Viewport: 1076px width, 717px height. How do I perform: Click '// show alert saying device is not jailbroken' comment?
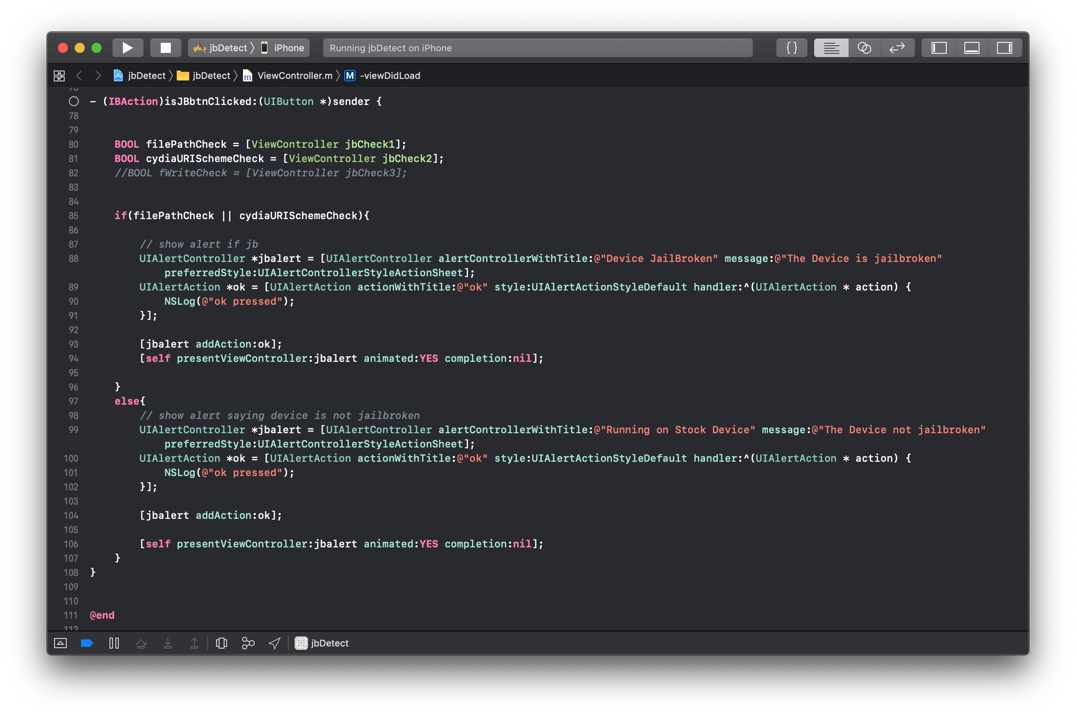280,416
